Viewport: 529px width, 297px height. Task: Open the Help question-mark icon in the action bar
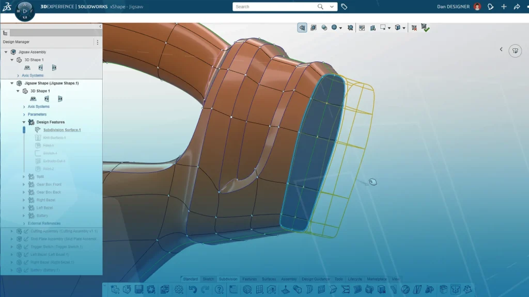[x=219, y=289]
